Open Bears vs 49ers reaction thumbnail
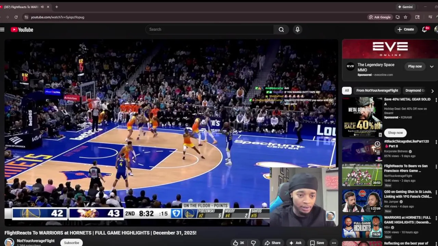The image size is (438, 246). point(362,175)
